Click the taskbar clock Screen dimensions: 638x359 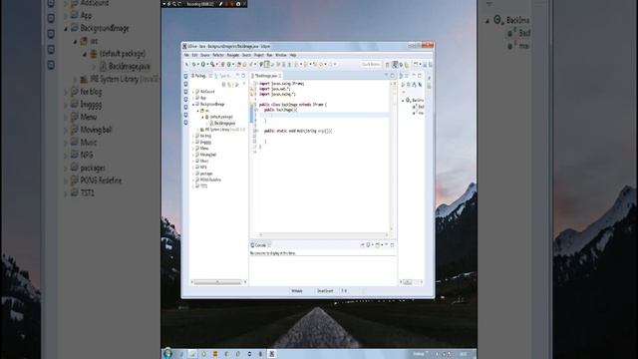click(x=463, y=354)
